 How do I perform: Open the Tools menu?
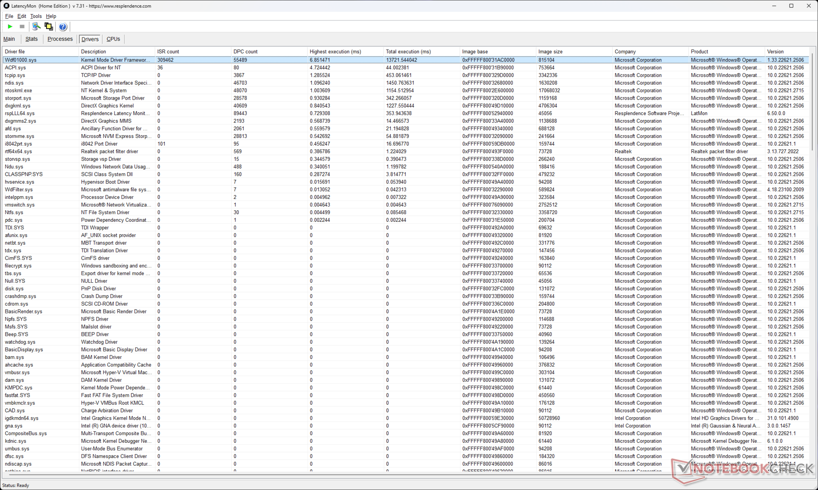coord(36,16)
